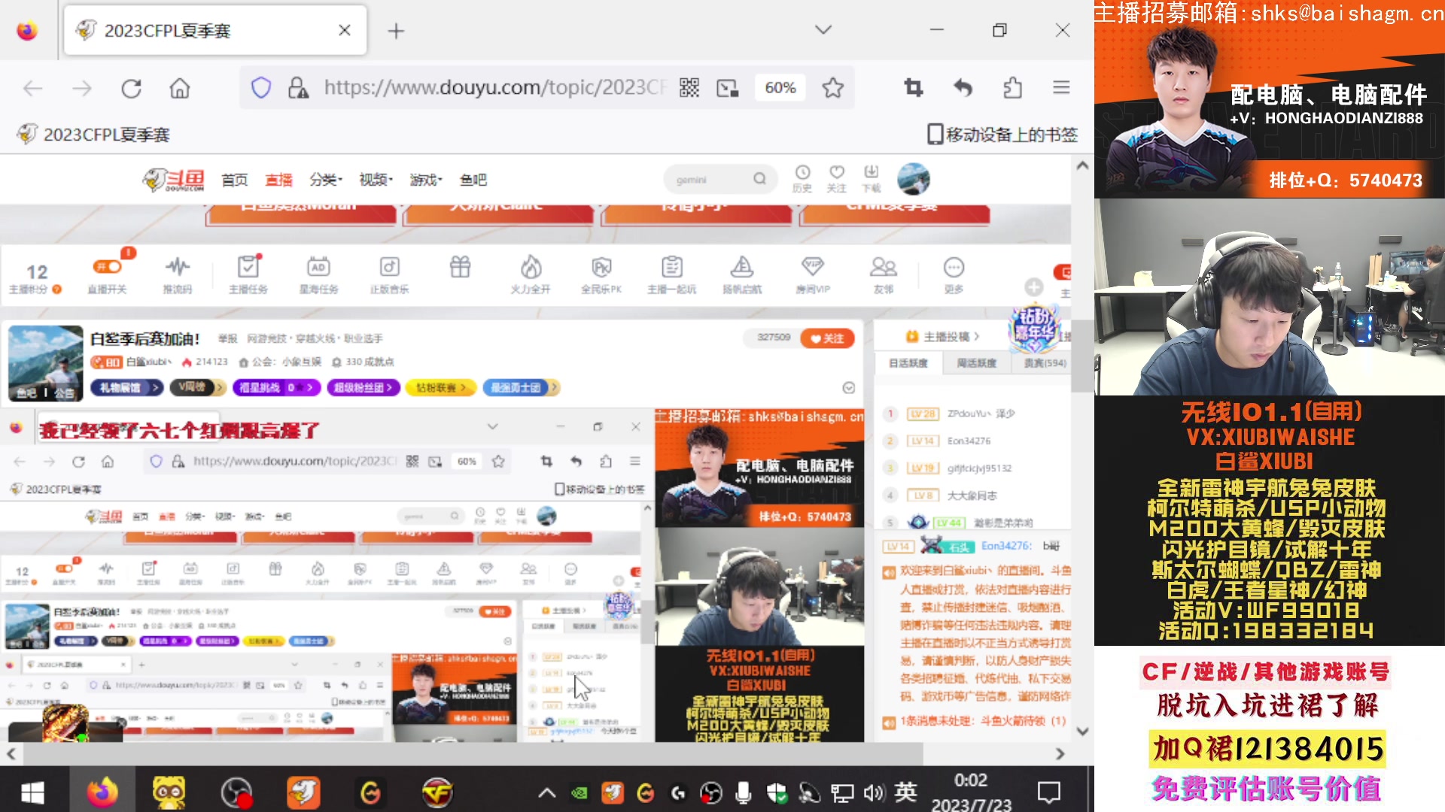Open the 钻粉联赛 badge
The image size is (1445, 812).
[x=440, y=388]
